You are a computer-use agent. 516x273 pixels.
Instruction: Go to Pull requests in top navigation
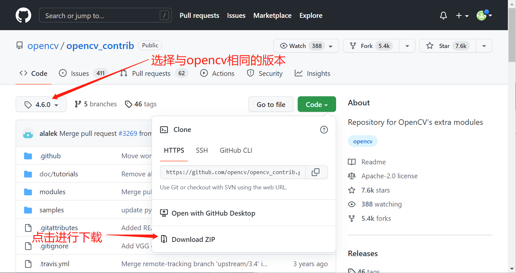[x=199, y=16]
